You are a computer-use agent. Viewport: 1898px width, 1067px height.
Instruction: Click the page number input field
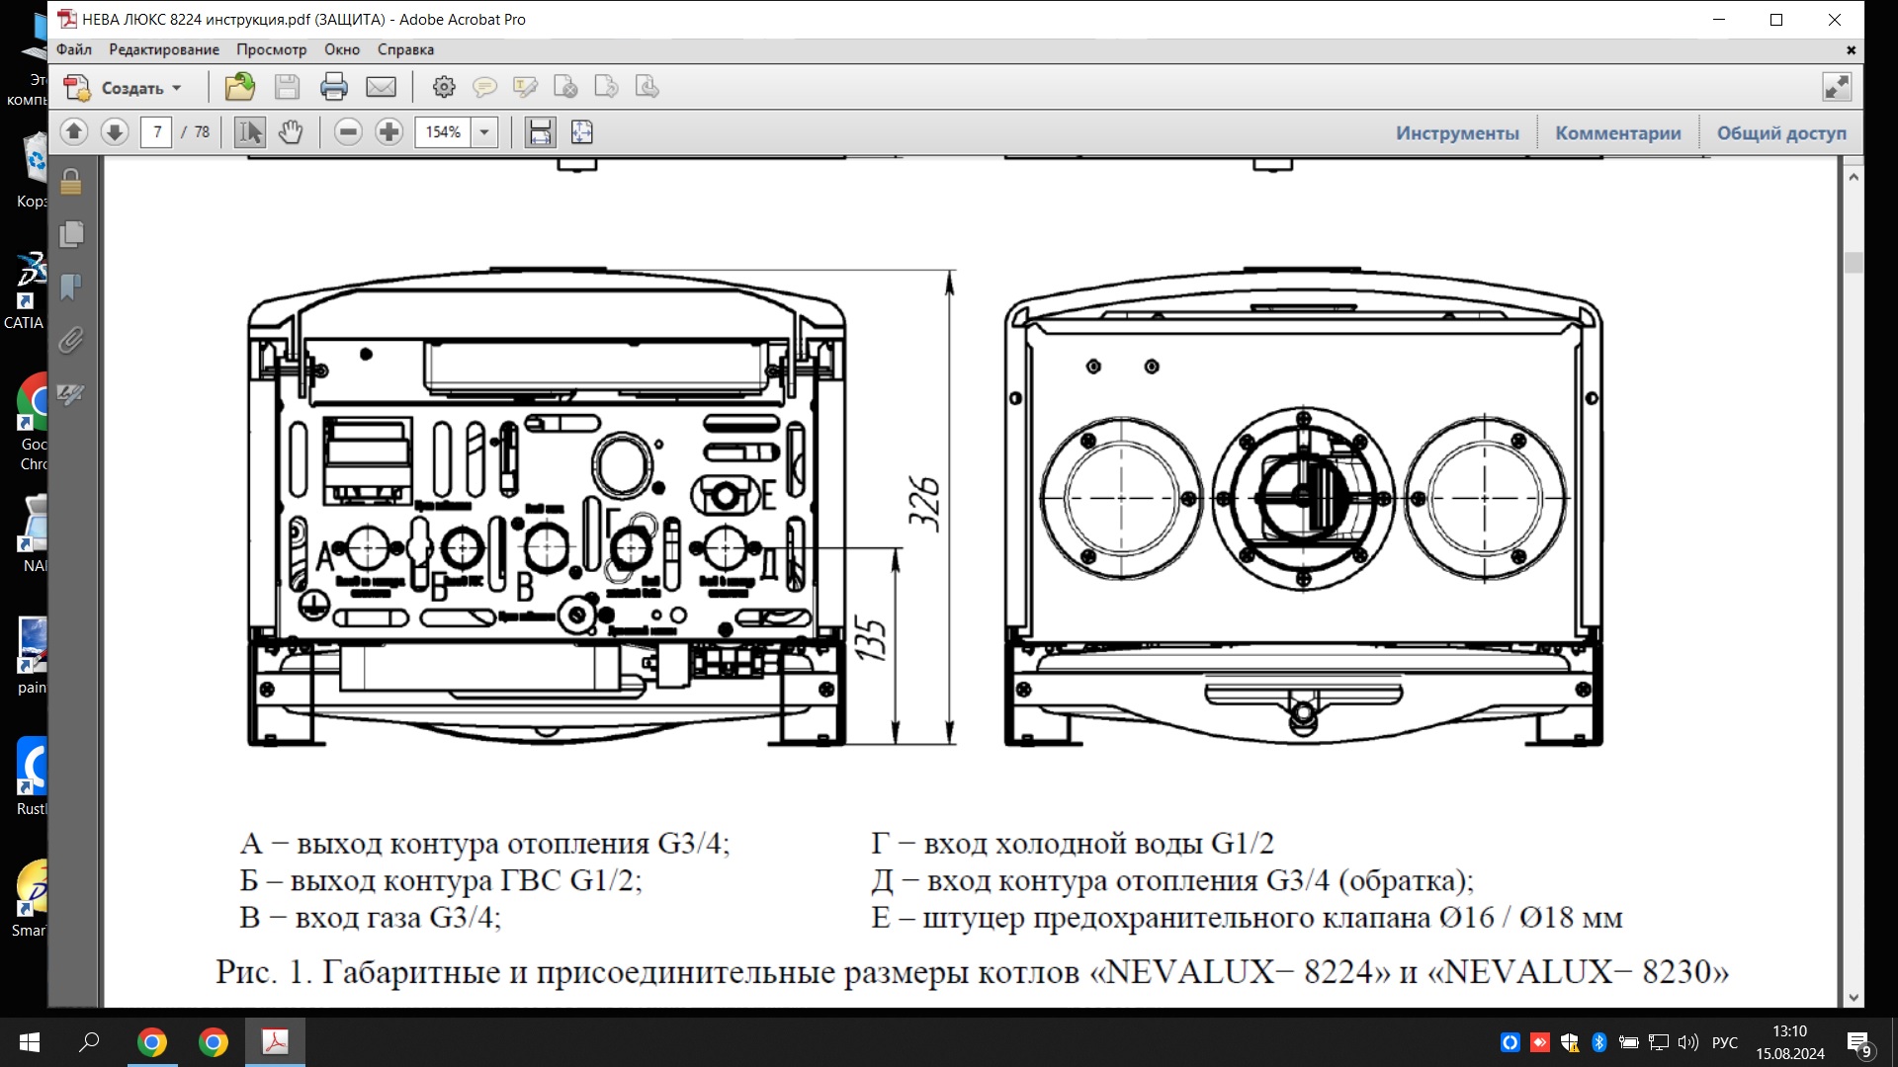[156, 131]
